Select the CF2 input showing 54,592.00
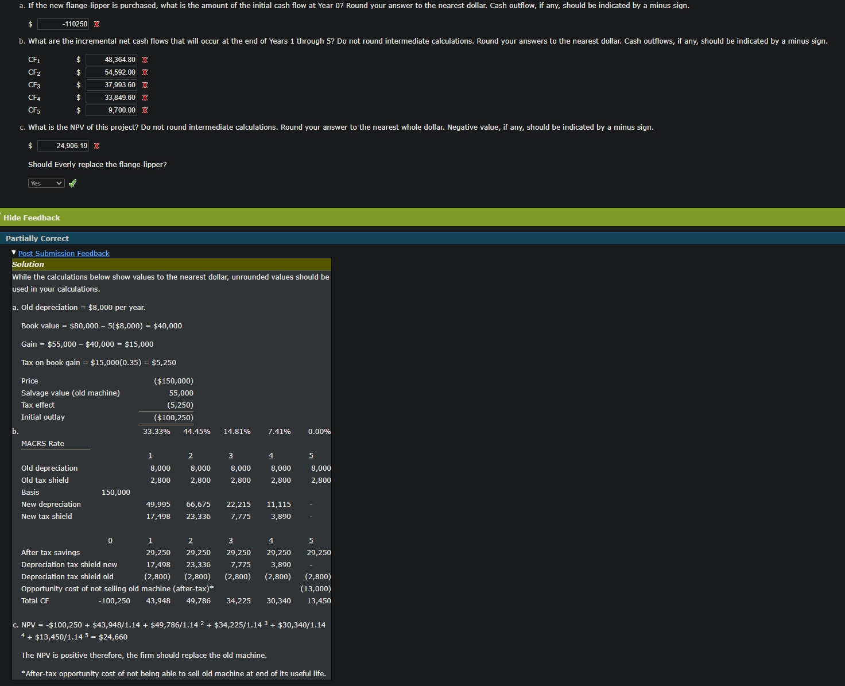Image resolution: width=845 pixels, height=686 pixels. [x=111, y=72]
